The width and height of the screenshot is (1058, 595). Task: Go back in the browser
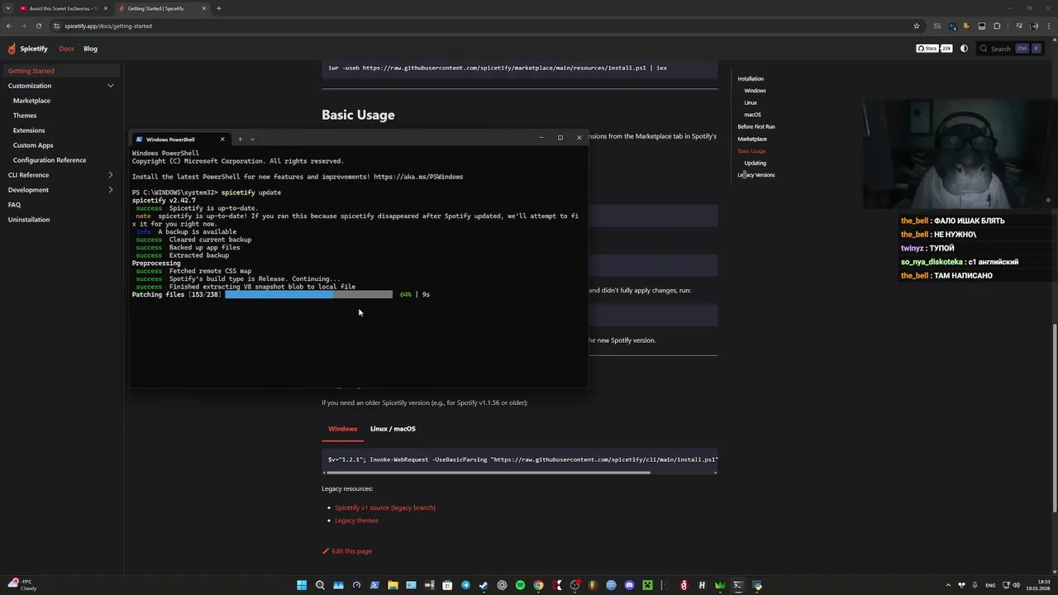[x=9, y=26]
